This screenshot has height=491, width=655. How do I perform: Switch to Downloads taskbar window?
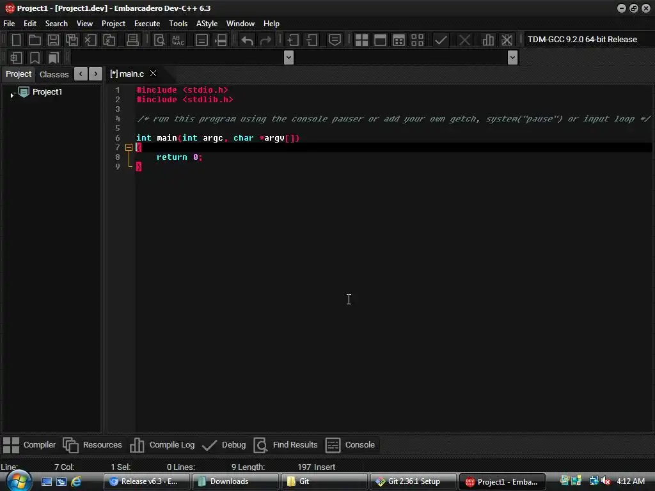(235, 481)
